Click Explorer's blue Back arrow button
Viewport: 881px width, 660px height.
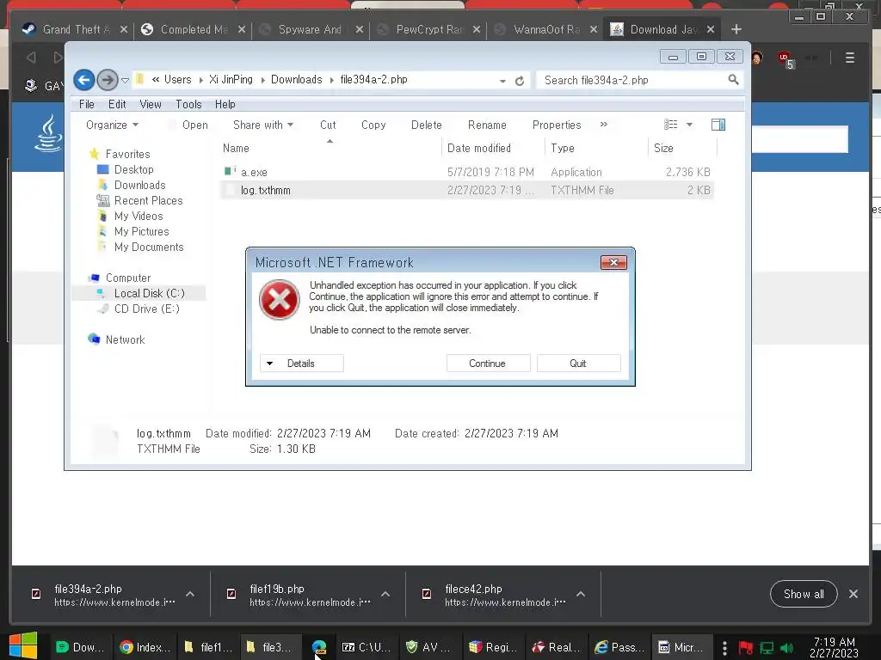pyautogui.click(x=83, y=80)
